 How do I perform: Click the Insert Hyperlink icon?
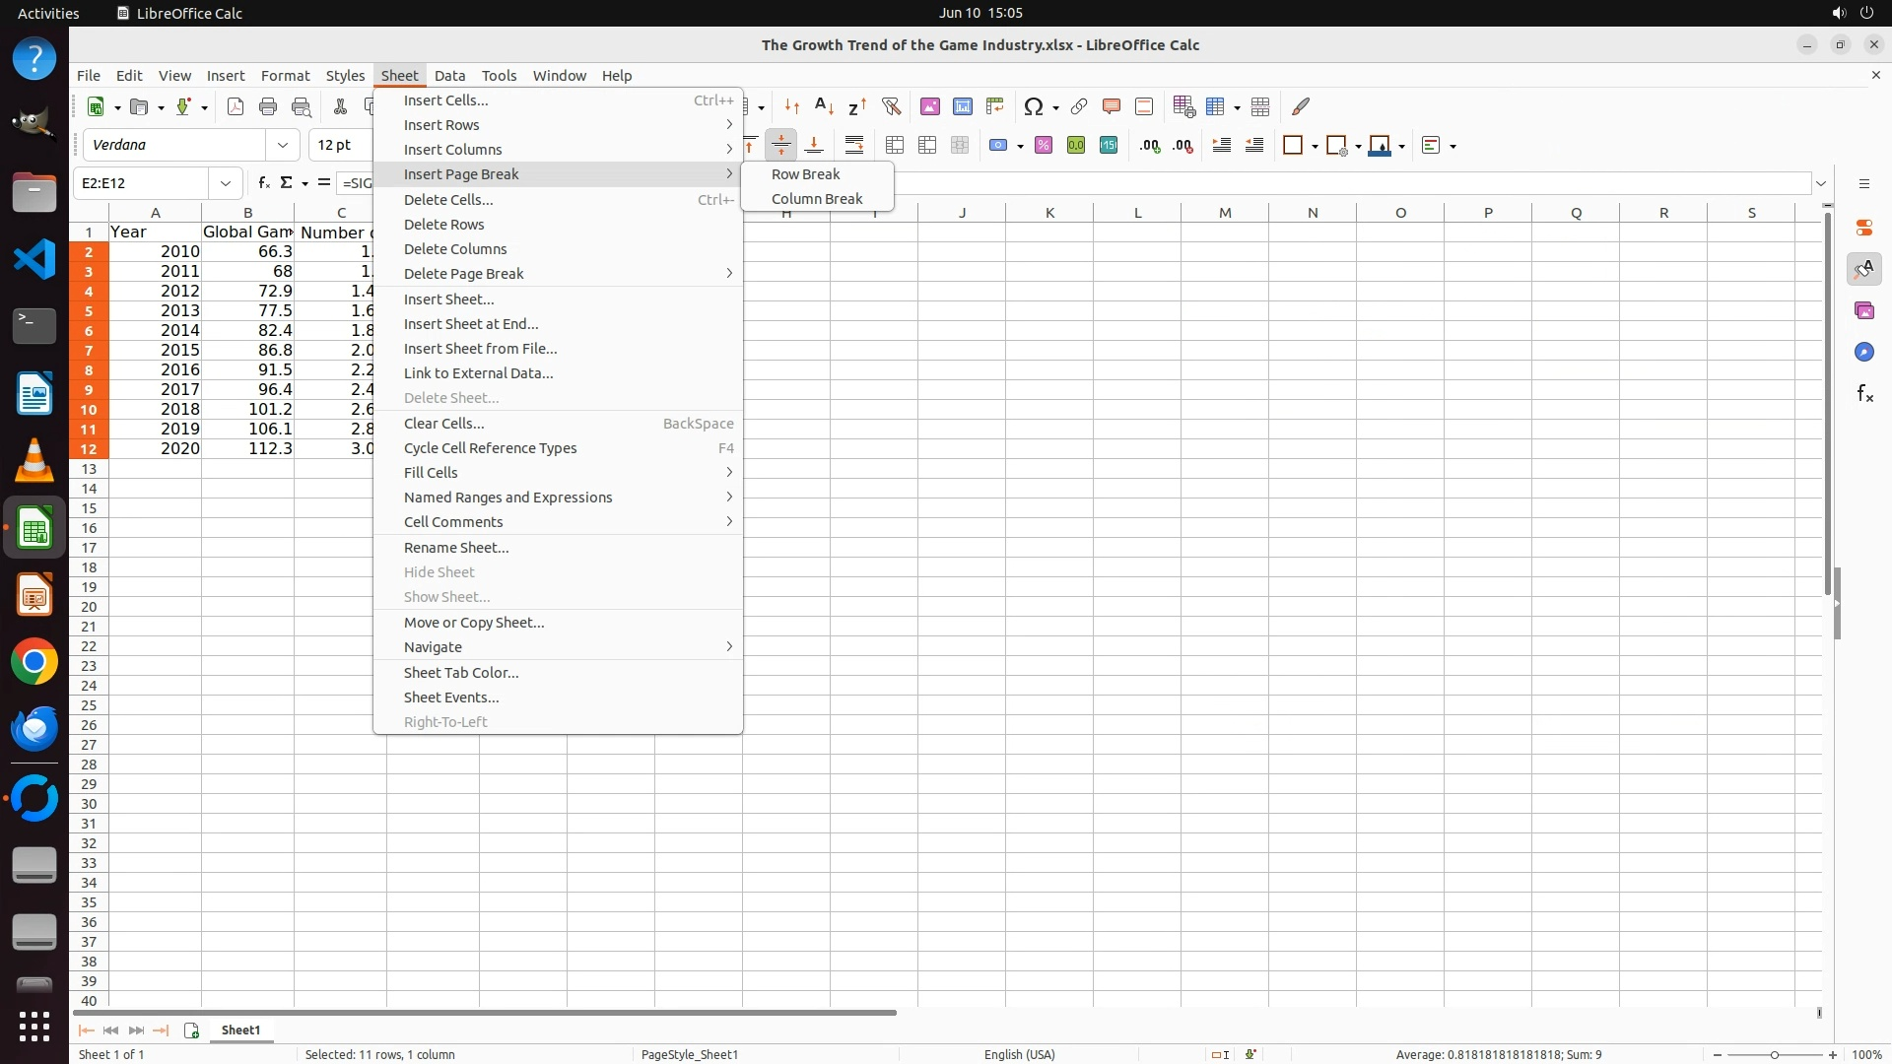[x=1079, y=106]
